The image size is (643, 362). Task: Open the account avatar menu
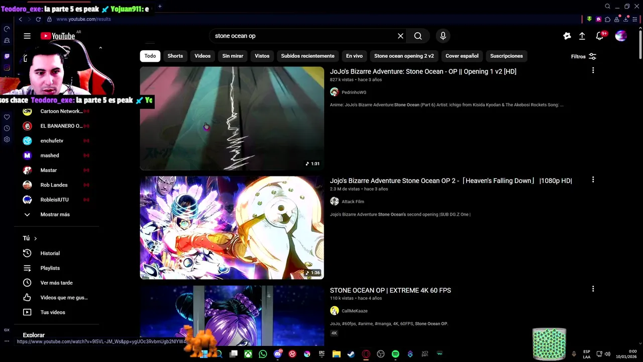click(x=621, y=36)
